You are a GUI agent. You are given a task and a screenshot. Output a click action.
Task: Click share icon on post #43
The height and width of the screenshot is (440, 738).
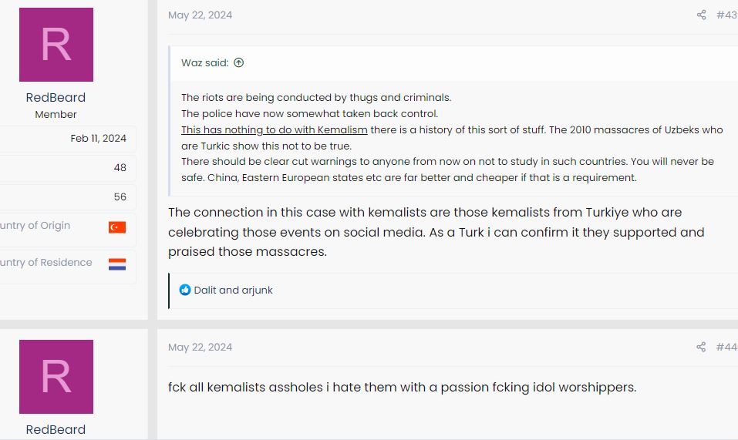coord(701,15)
